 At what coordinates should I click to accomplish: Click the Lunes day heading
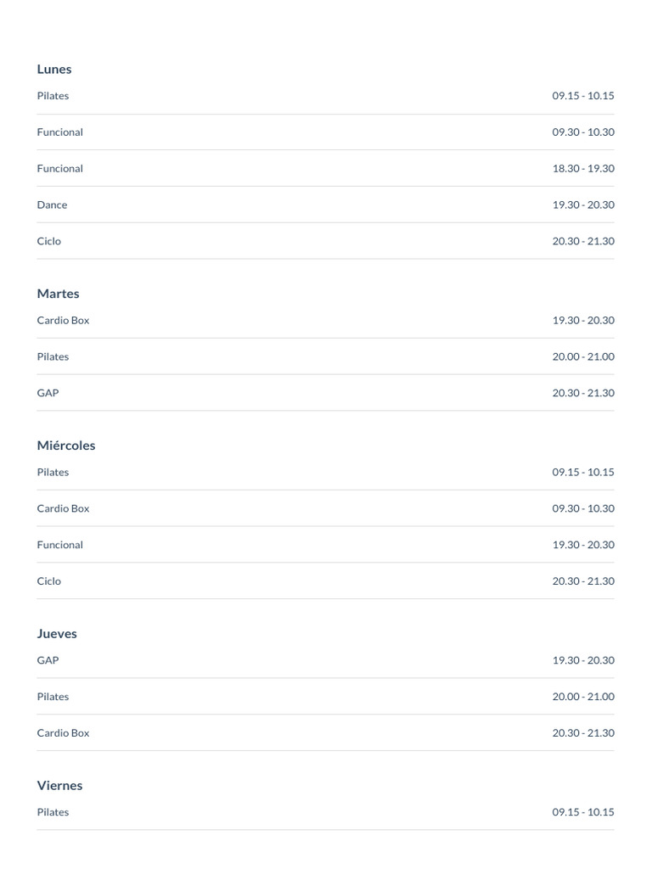pos(54,70)
